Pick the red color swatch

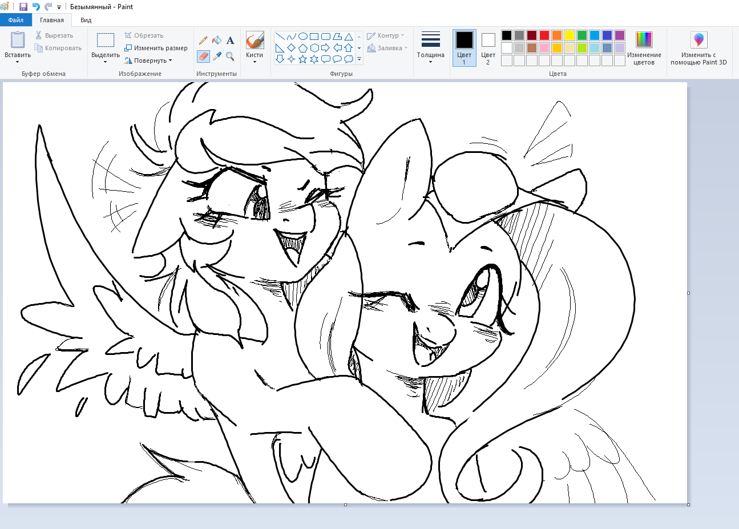(544, 35)
